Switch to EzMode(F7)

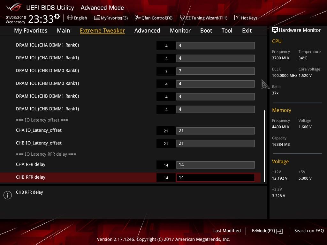tap(263, 231)
